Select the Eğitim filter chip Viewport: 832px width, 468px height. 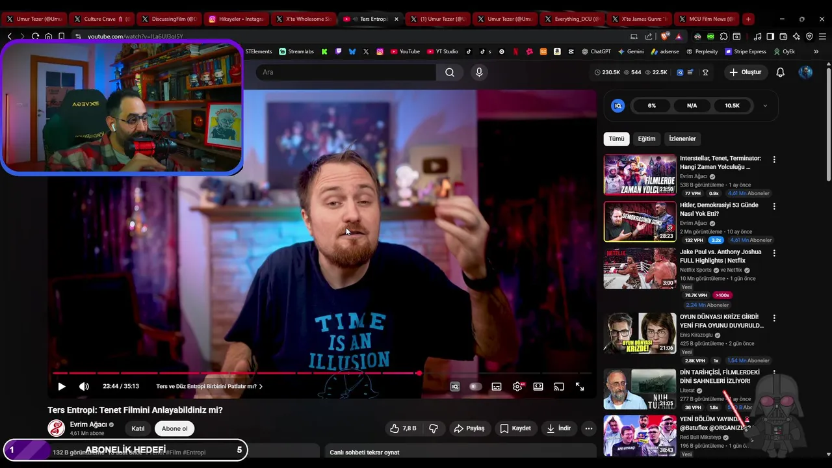tap(647, 138)
